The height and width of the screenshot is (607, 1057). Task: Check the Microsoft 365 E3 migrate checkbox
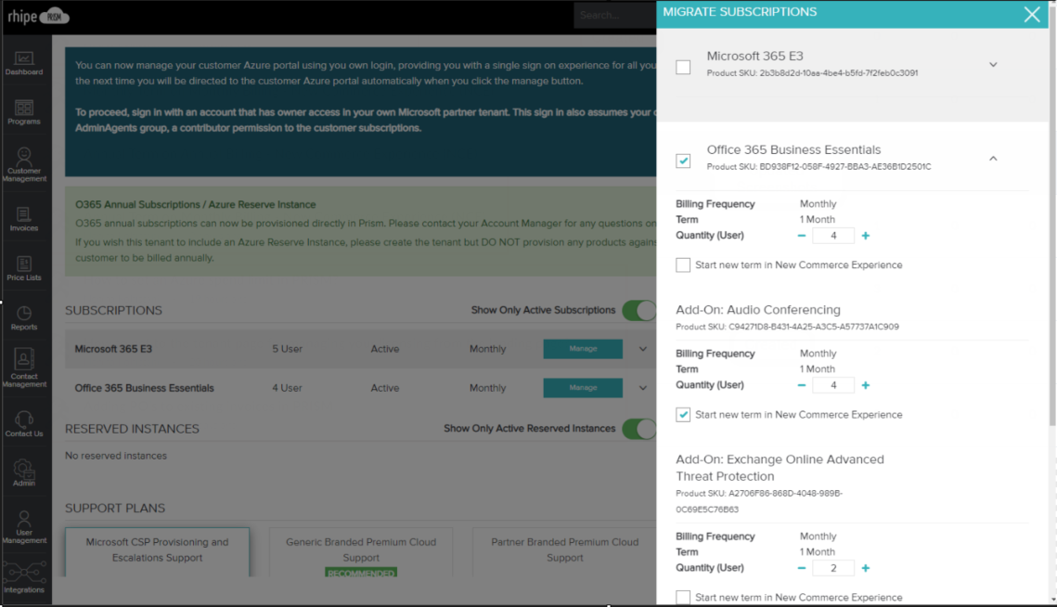tap(683, 67)
